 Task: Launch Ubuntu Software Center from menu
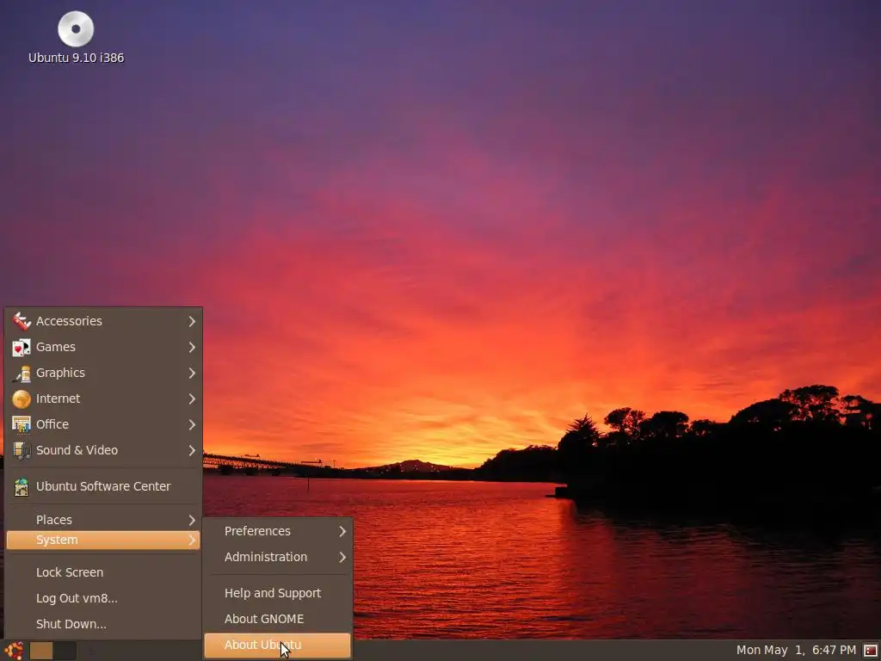(x=103, y=486)
